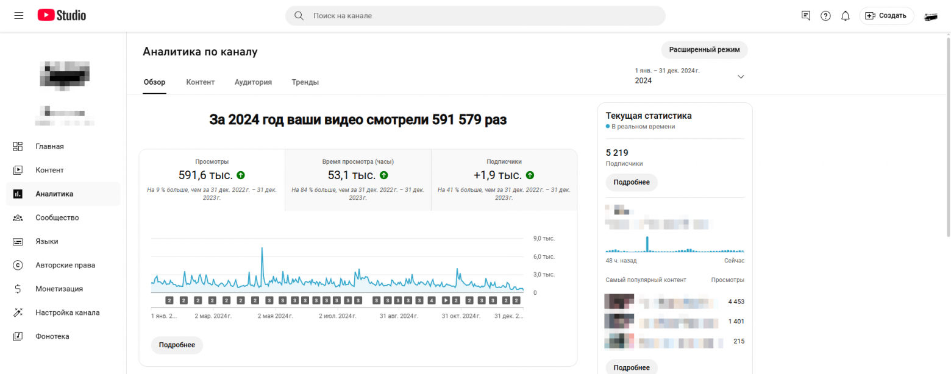This screenshot has height=374, width=951.
Task: Select the Просмотры metric card
Action: coord(212,177)
